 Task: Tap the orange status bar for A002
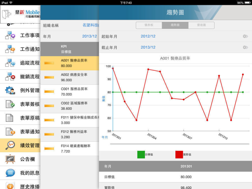[x=49, y=77]
